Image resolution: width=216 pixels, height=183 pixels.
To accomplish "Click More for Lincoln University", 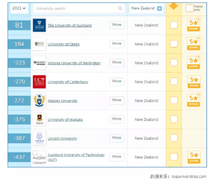I will point(117,138).
